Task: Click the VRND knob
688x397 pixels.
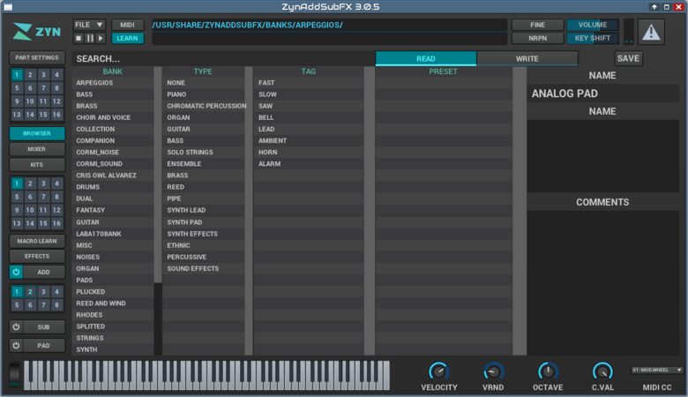Action: coord(493,371)
